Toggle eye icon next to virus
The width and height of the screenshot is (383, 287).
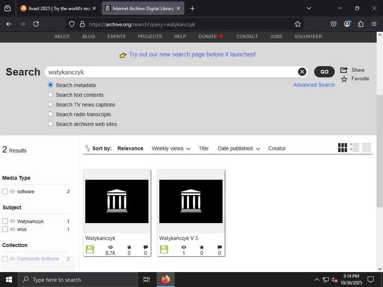point(12,229)
